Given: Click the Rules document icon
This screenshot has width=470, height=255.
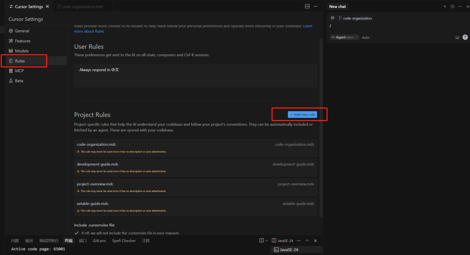Looking at the screenshot, I should (x=11, y=61).
